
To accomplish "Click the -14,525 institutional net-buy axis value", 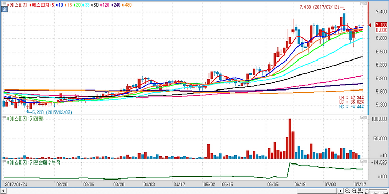I will pyautogui.click(x=380, y=162).
